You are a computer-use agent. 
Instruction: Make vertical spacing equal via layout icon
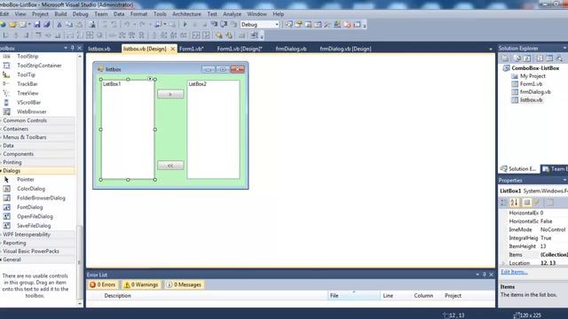[154, 35]
